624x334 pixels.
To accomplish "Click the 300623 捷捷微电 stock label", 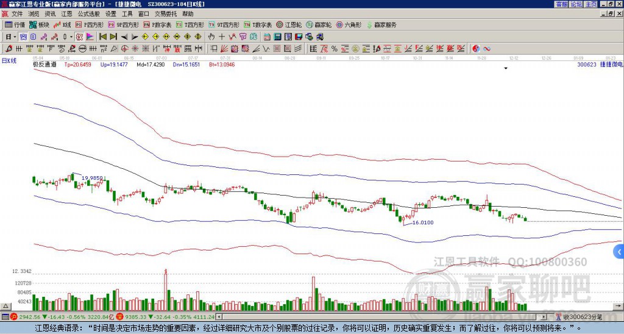I will 600,64.
